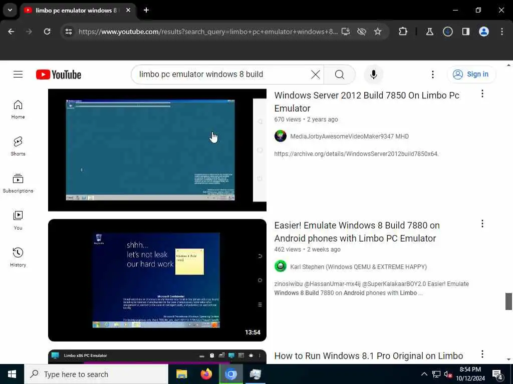Open the tab search dropdown arrow
The image size is (513, 384).
click(10, 10)
